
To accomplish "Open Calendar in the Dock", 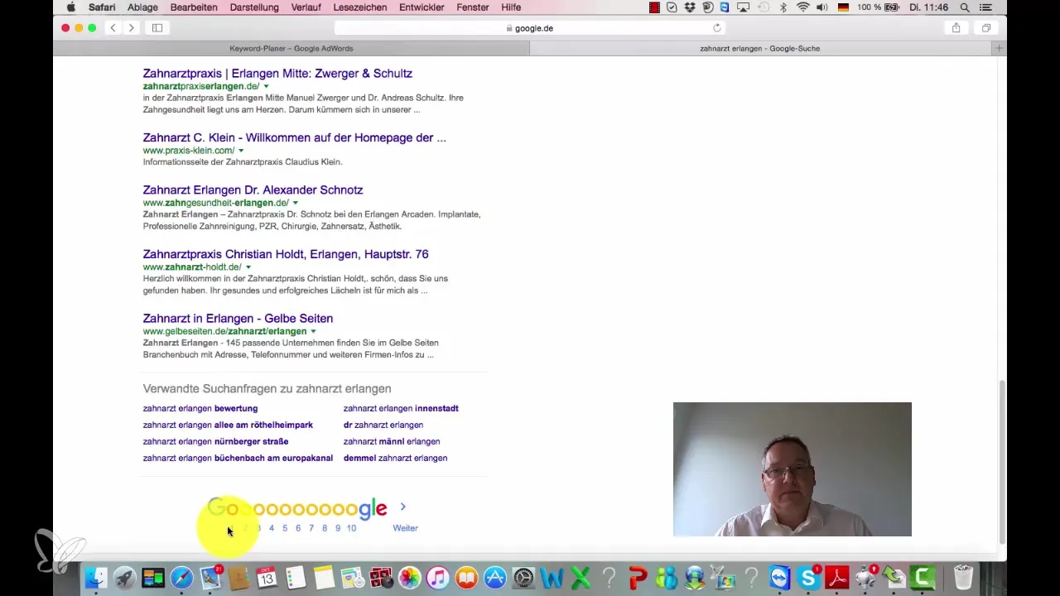I will 267,578.
